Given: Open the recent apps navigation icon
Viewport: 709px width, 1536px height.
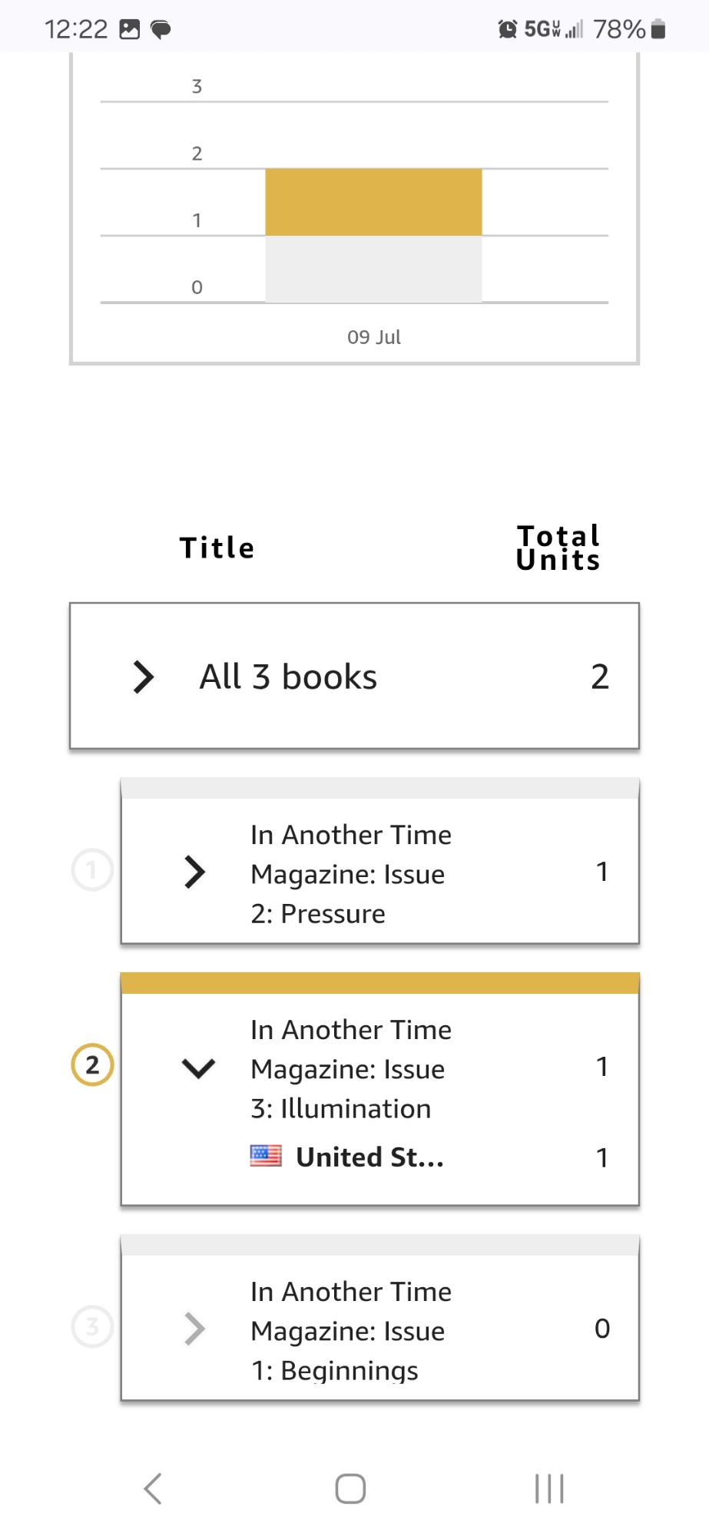Looking at the screenshot, I should [549, 1488].
